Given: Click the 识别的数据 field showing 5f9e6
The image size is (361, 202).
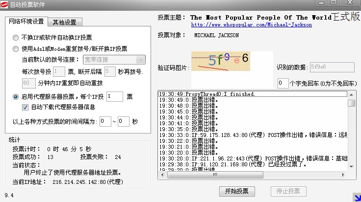Looking at the screenshot, I should [x=332, y=67].
